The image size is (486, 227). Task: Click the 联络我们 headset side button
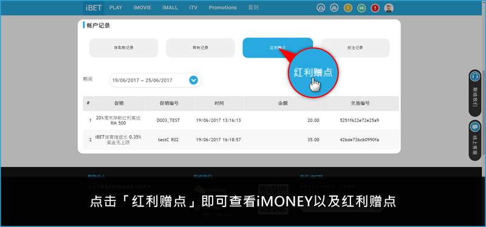[475, 93]
